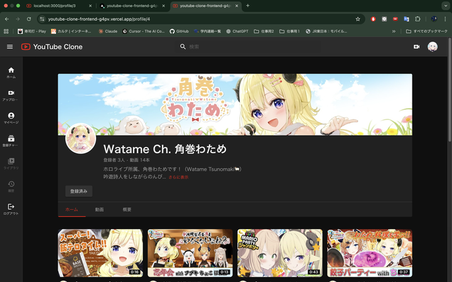Screen dimensions: 452x282
Task: Open the hamburger menu icon
Action: (x=10, y=46)
